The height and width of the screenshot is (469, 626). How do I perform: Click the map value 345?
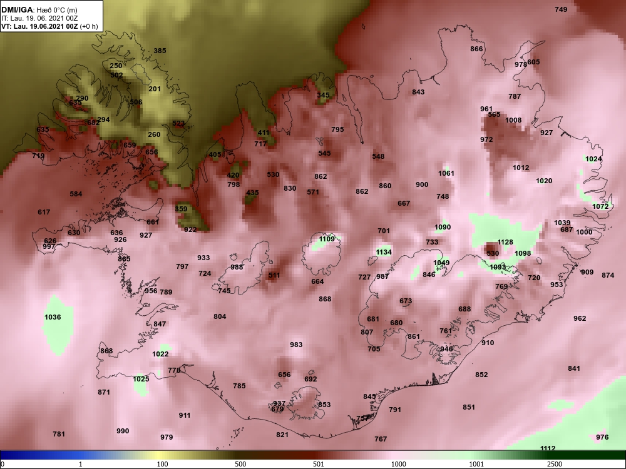(x=324, y=95)
